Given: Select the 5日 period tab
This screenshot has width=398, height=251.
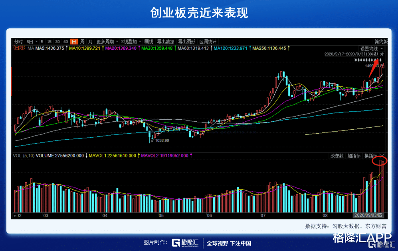Looking at the screenshot, I should pos(30,41).
